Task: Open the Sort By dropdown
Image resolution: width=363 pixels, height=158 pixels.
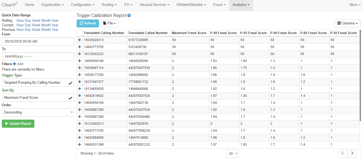Action: tap(38, 98)
